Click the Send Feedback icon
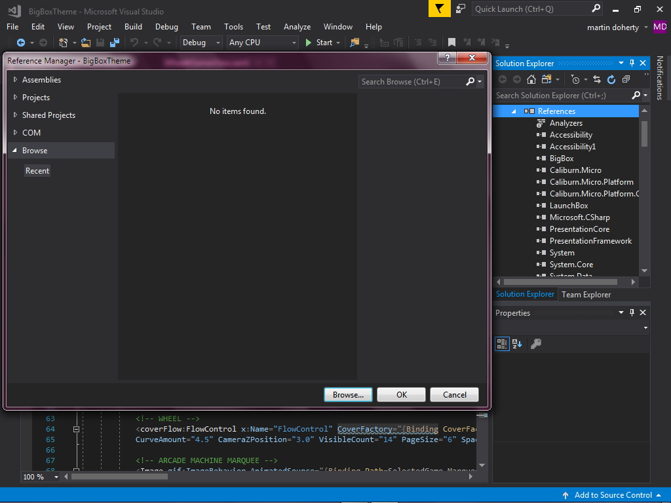 tap(461, 9)
